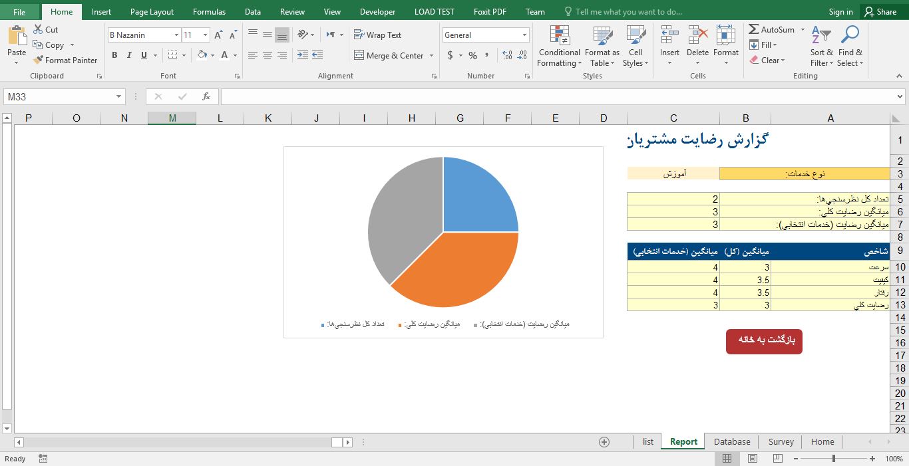The width and height of the screenshot is (909, 466).
Task: Click Increase Decimal icon
Action: 507,55
